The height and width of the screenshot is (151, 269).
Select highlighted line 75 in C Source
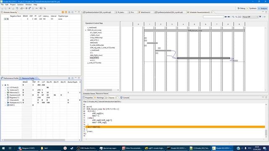pos(175,127)
